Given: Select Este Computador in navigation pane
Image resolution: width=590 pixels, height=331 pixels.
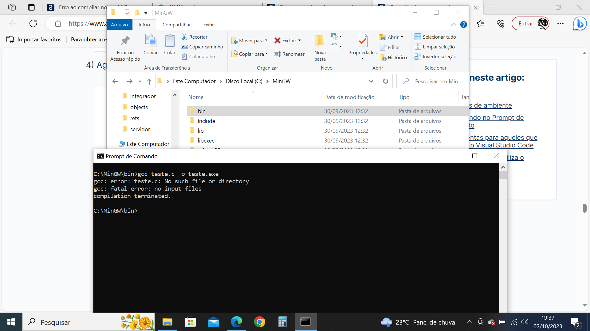Looking at the screenshot, I should (x=144, y=144).
